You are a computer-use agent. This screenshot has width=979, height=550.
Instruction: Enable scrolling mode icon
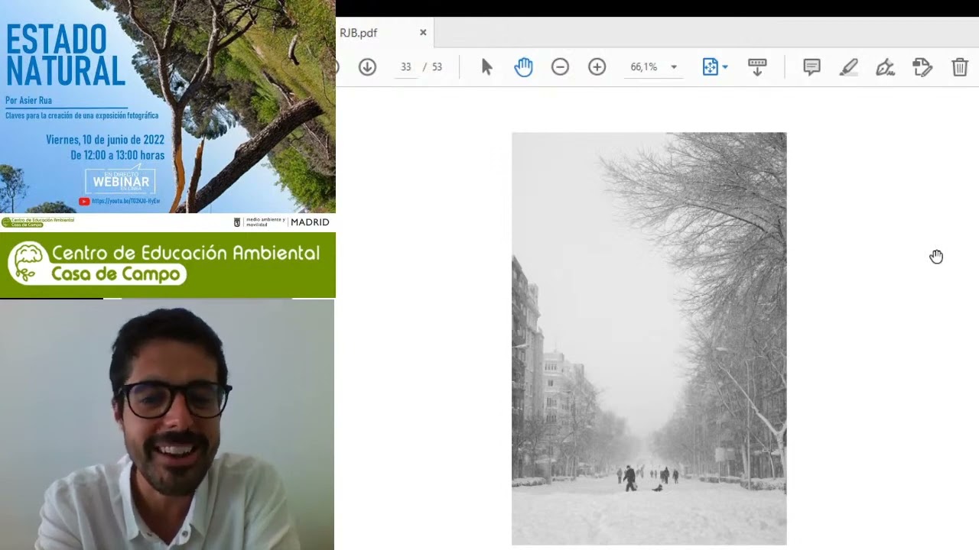pyautogui.click(x=757, y=67)
